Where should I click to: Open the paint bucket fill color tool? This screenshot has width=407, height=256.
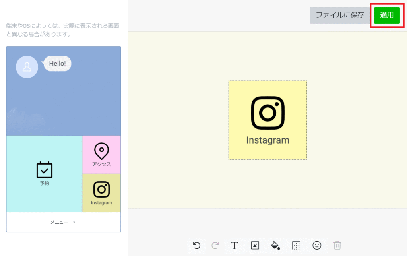click(275, 246)
